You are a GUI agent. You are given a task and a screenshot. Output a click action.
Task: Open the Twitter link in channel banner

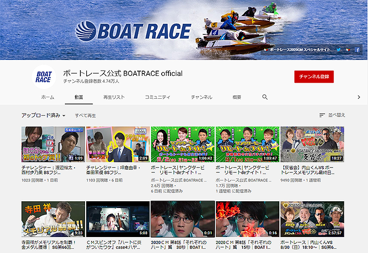[339, 50]
